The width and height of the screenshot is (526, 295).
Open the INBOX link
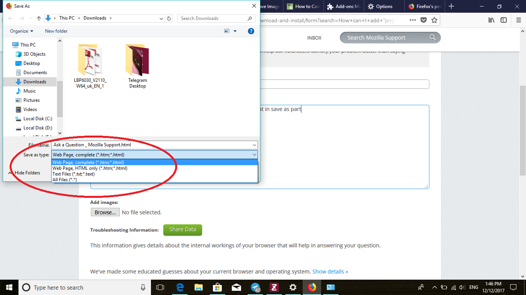pos(314,38)
